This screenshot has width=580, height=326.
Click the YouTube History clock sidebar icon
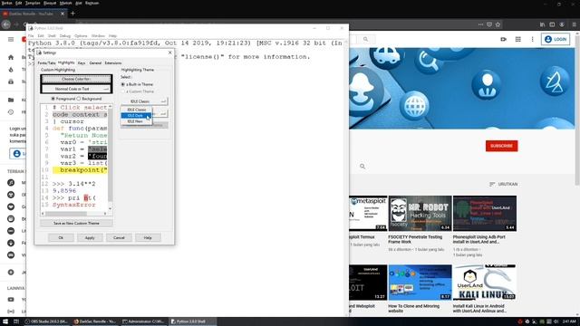pos(11,112)
